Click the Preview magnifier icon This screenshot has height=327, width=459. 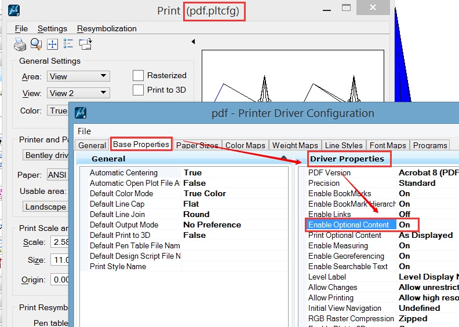(x=36, y=44)
